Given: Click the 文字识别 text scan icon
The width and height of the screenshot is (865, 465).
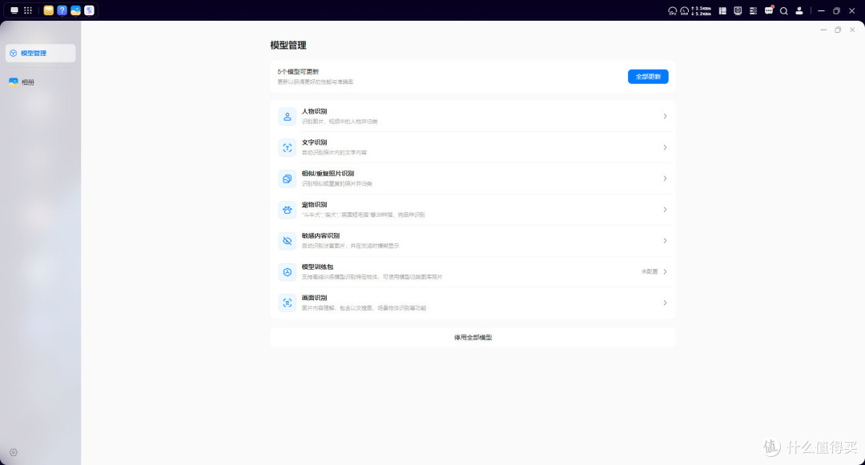Looking at the screenshot, I should (287, 147).
